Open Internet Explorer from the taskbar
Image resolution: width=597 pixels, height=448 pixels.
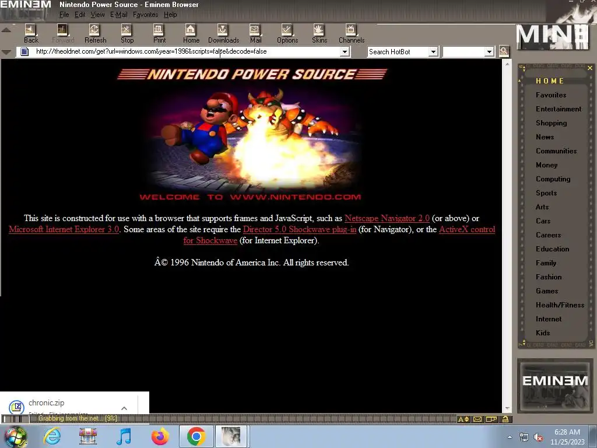(52, 436)
